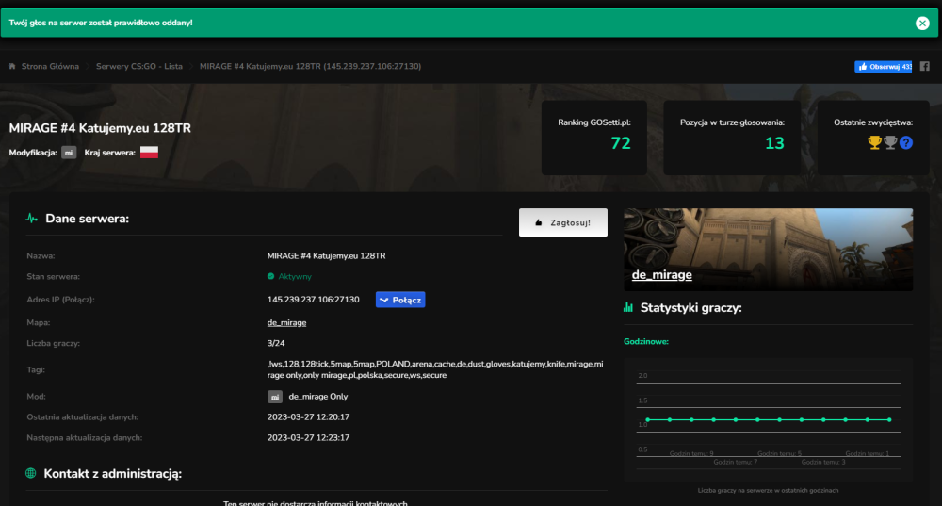
Task: Click the page title MIRAGE #4 Katujemy.eu 128TR
Action: 100,128
